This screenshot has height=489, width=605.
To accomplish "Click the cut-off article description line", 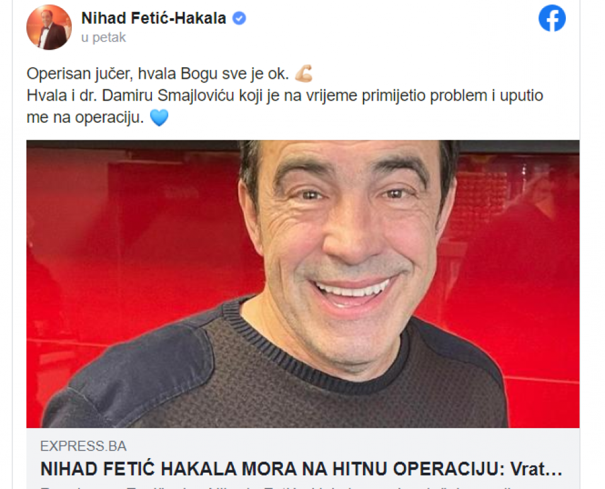I will [x=278, y=487].
